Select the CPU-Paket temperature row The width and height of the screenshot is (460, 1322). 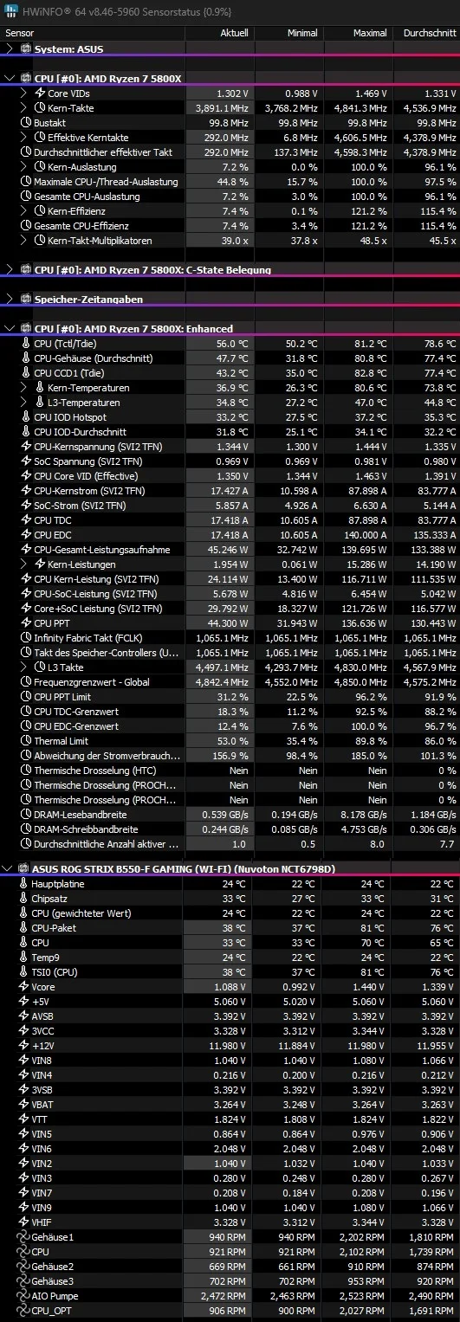[x=230, y=928]
